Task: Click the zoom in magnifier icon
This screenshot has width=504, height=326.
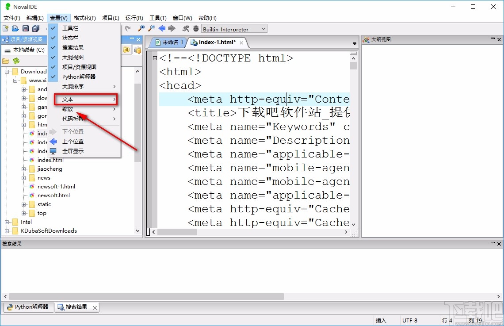Action: click(x=141, y=28)
